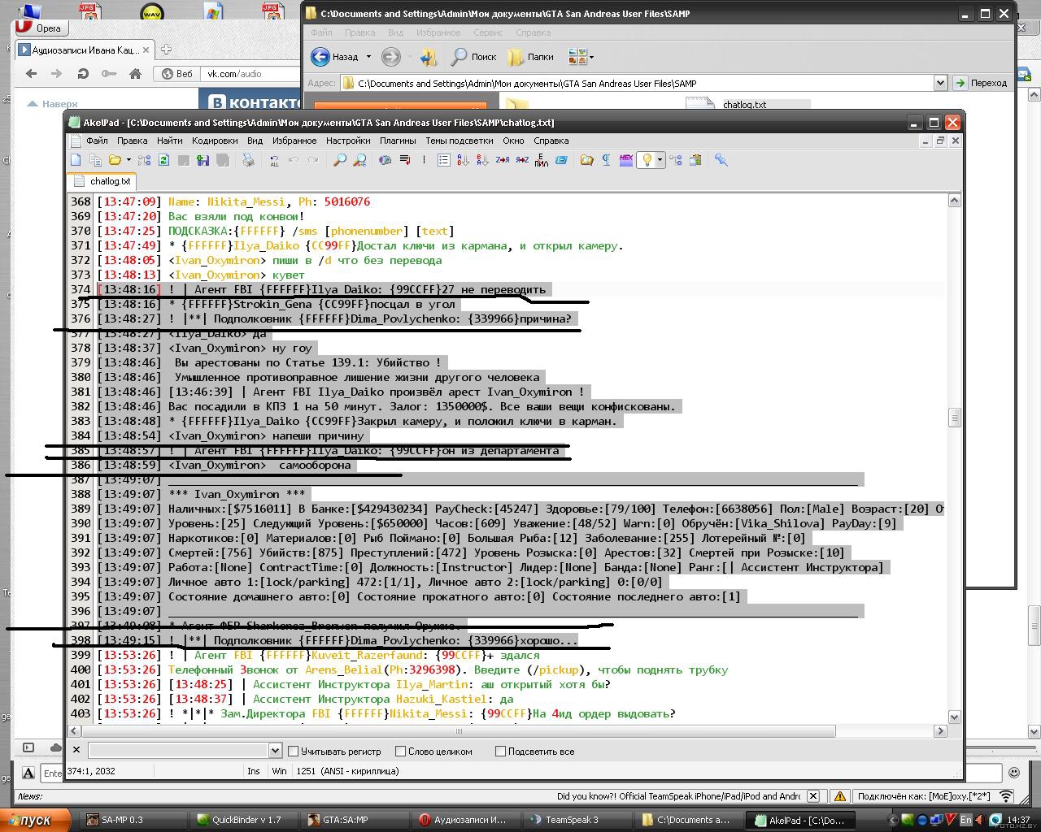Click into the quick search input field
The height and width of the screenshot is (832, 1041).
tap(178, 751)
